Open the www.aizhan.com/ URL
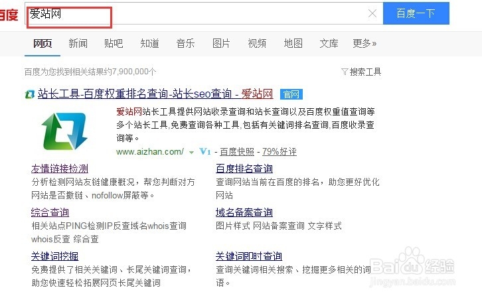Screen dimensions: 482x298 point(149,151)
